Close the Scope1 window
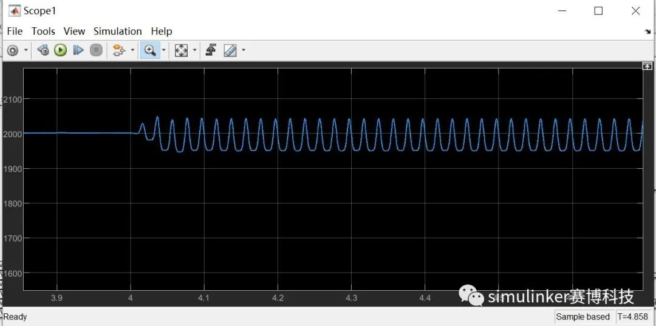This screenshot has height=326, width=656. click(x=635, y=12)
